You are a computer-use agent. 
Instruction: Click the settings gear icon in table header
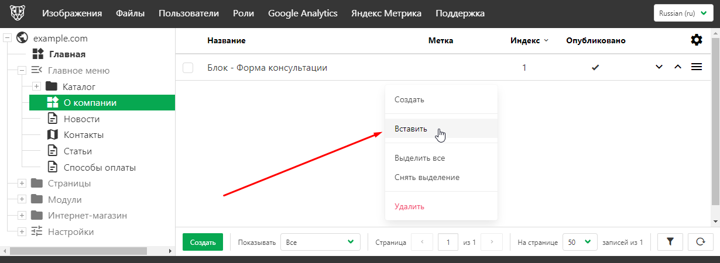tap(696, 40)
